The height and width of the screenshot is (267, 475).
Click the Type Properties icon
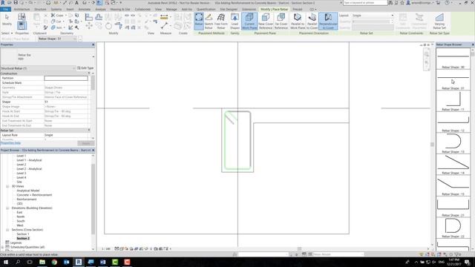pyautogui.click(x=22, y=16)
